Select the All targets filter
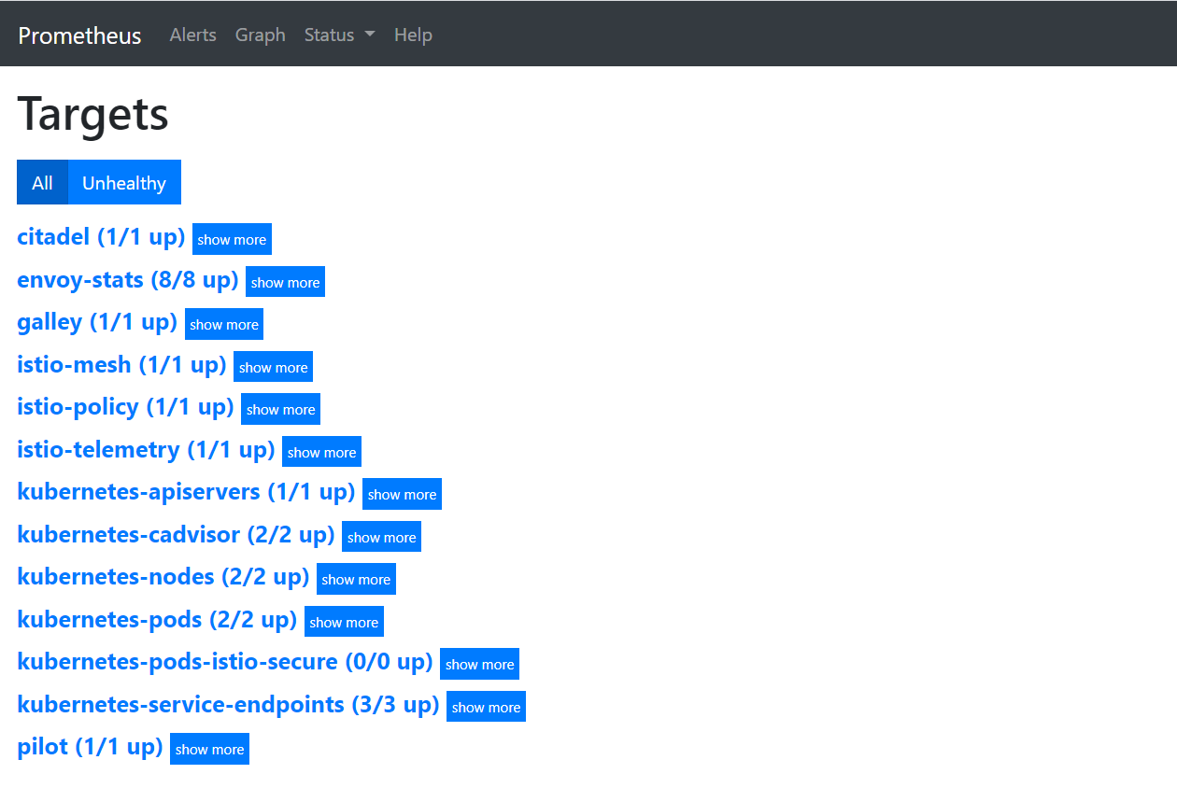This screenshot has width=1177, height=788. coord(42,183)
